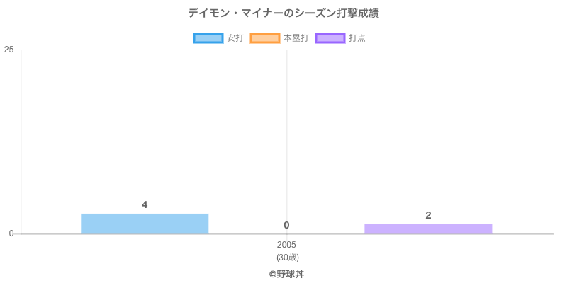Click the orange 本塁打 legend swatch
This screenshot has width=567, height=283.
click(x=264, y=38)
